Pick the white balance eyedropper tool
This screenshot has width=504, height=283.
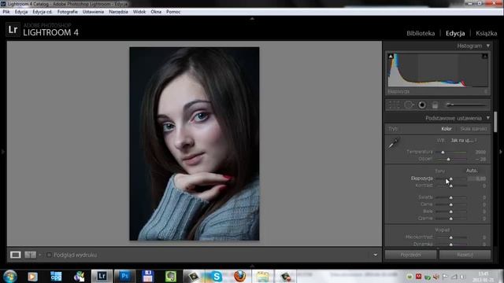393,143
